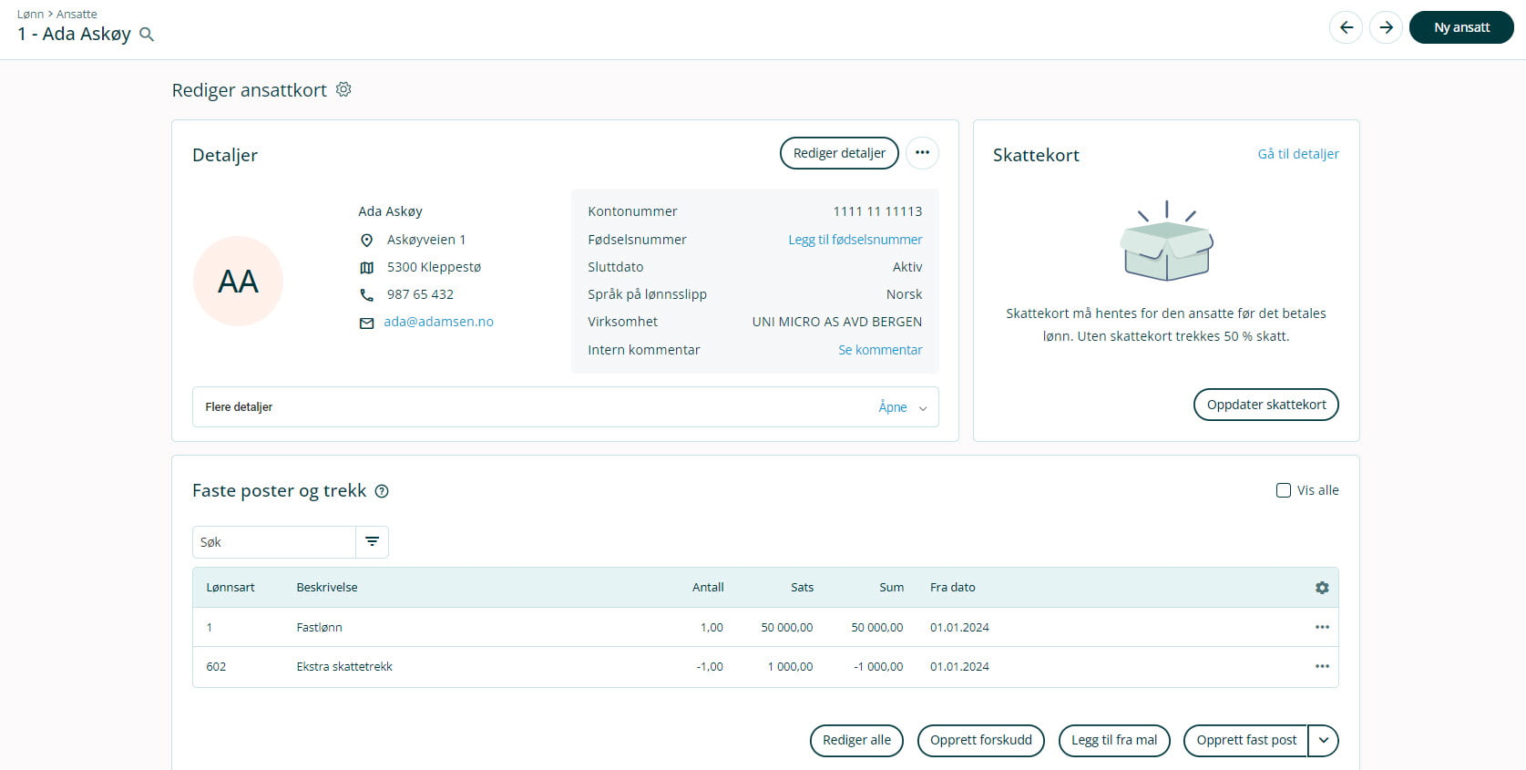1526x770 pixels.
Task: Click help icon beside Faste poster og trekk
Action: (x=382, y=491)
